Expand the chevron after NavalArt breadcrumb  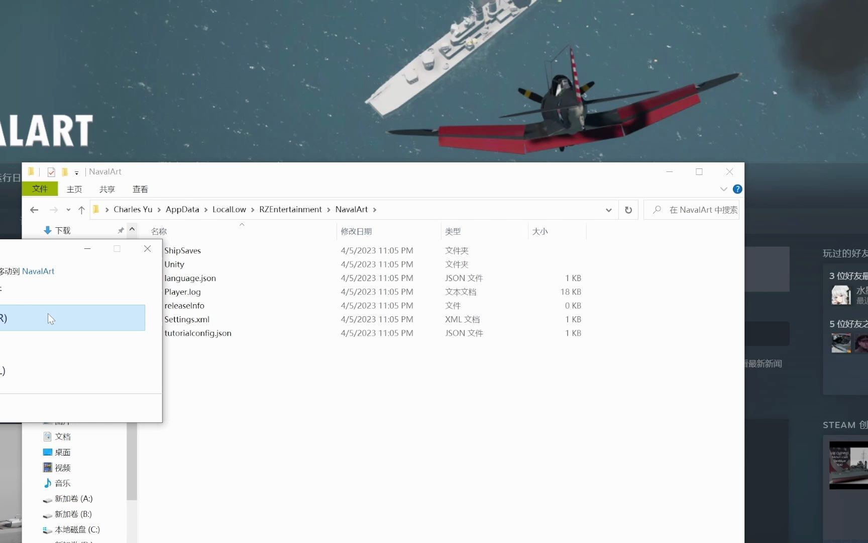pyautogui.click(x=375, y=210)
